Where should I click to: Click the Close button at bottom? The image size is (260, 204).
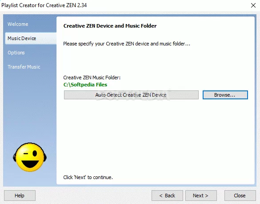[240, 196]
